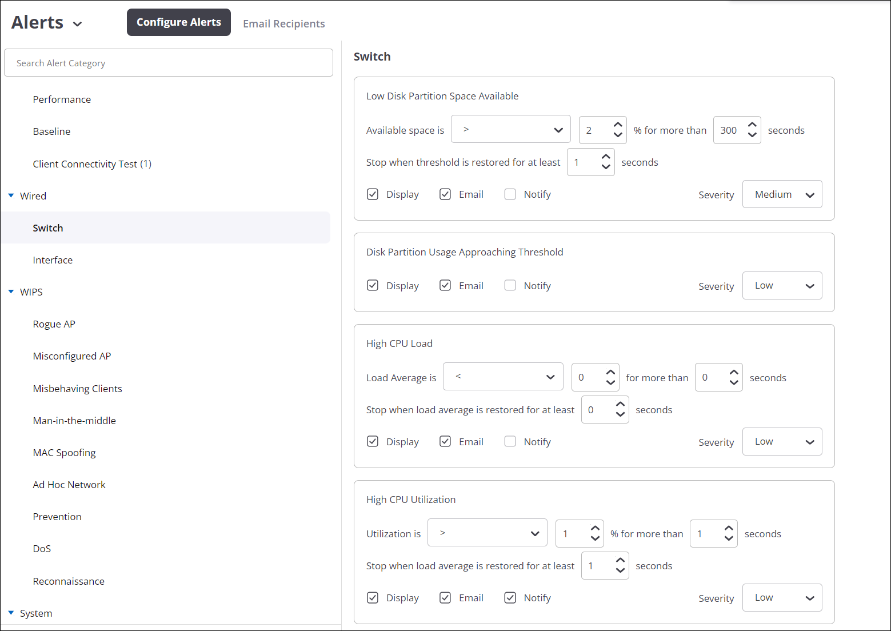Disable Notify for High CPU Utilization alert
Image resolution: width=891 pixels, height=631 pixels.
pos(510,597)
